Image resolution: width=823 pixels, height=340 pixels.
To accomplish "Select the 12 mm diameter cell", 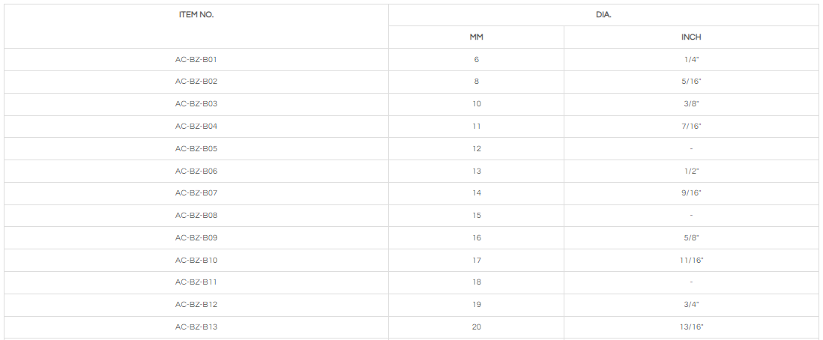I will (476, 148).
